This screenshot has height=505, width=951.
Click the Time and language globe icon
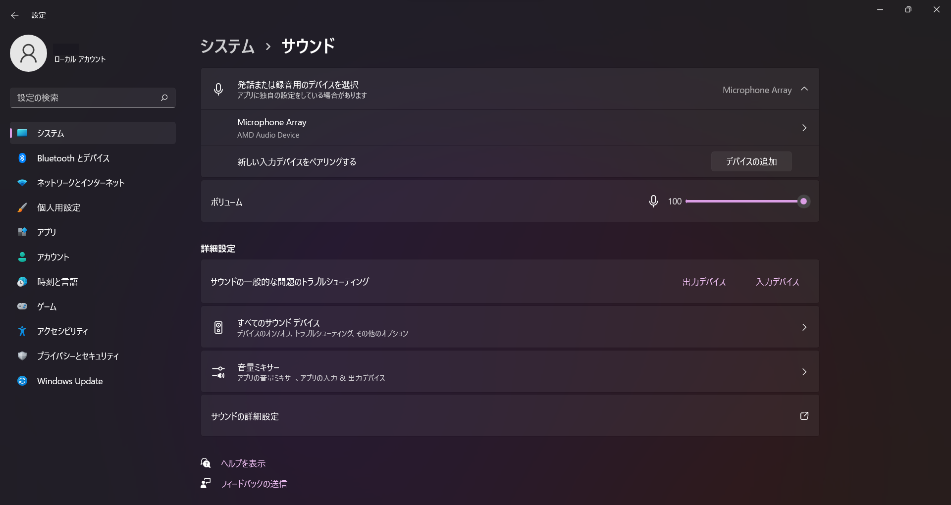click(22, 282)
